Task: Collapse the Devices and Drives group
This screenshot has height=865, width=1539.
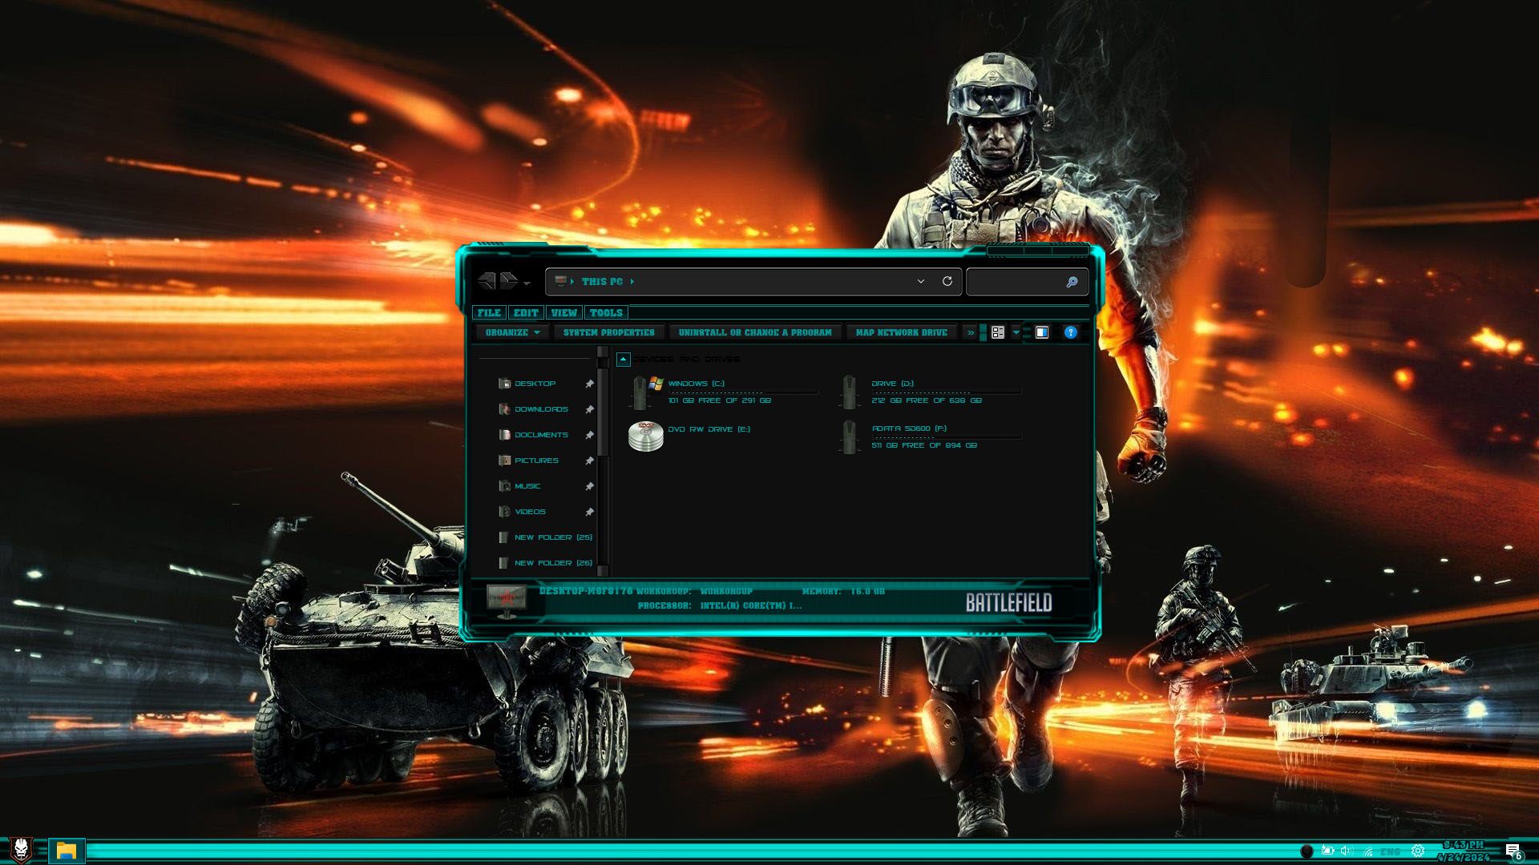Action: 623,360
